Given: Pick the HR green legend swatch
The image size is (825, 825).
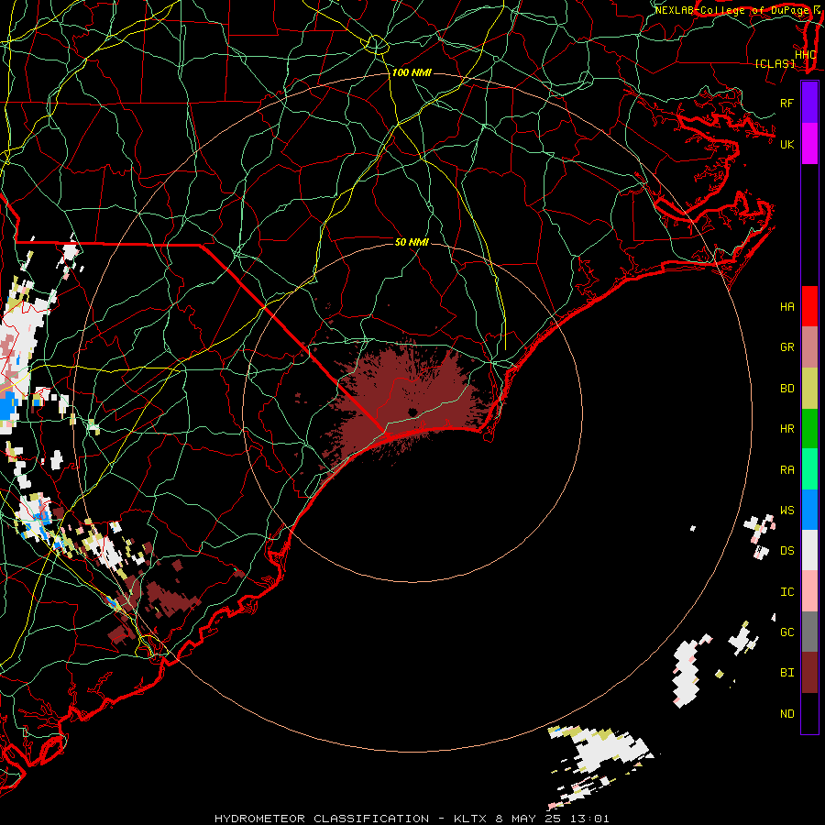Looking at the screenshot, I should point(809,428).
